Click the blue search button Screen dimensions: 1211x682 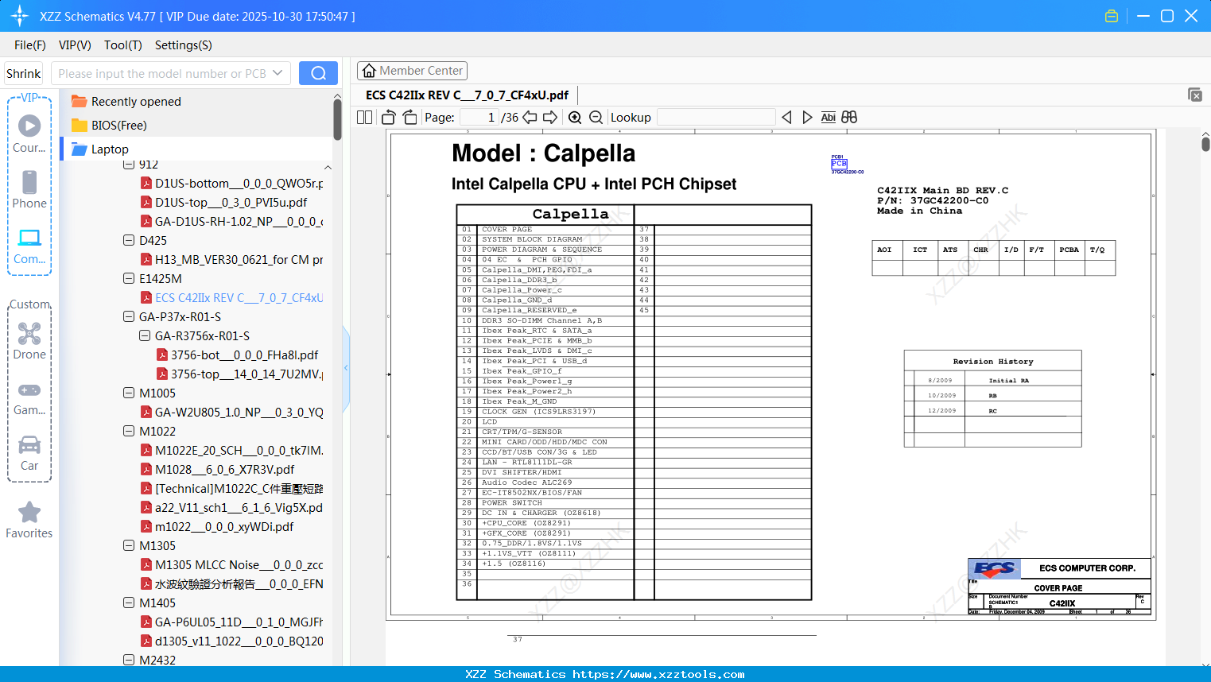click(x=318, y=73)
